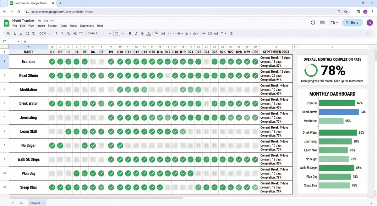The height and width of the screenshot is (206, 377).
Task: Uncheck the Meditation D10 box
Action: 120,90
